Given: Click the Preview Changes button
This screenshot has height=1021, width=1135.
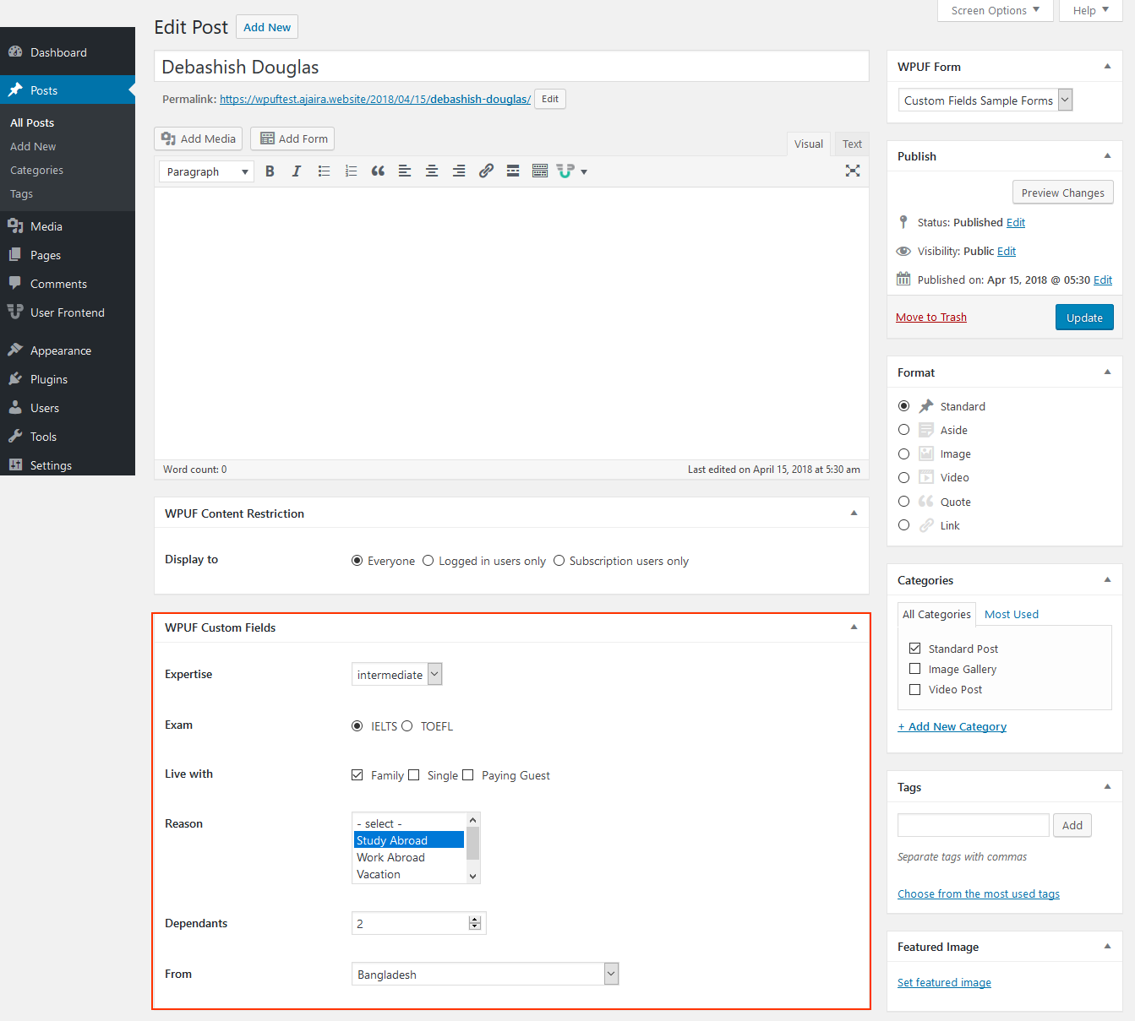Looking at the screenshot, I should [1062, 193].
